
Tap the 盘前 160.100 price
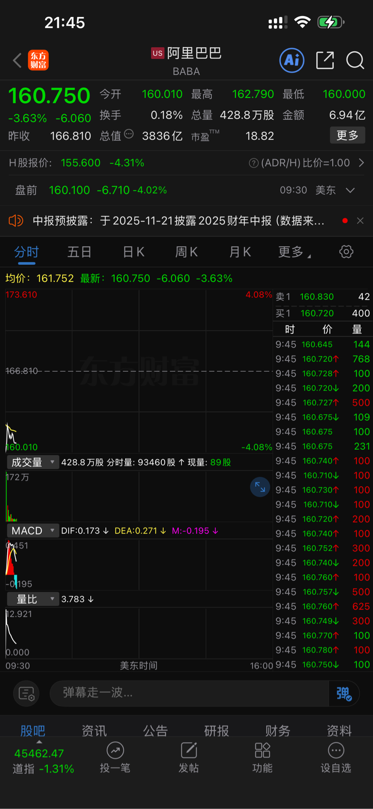[69, 190]
